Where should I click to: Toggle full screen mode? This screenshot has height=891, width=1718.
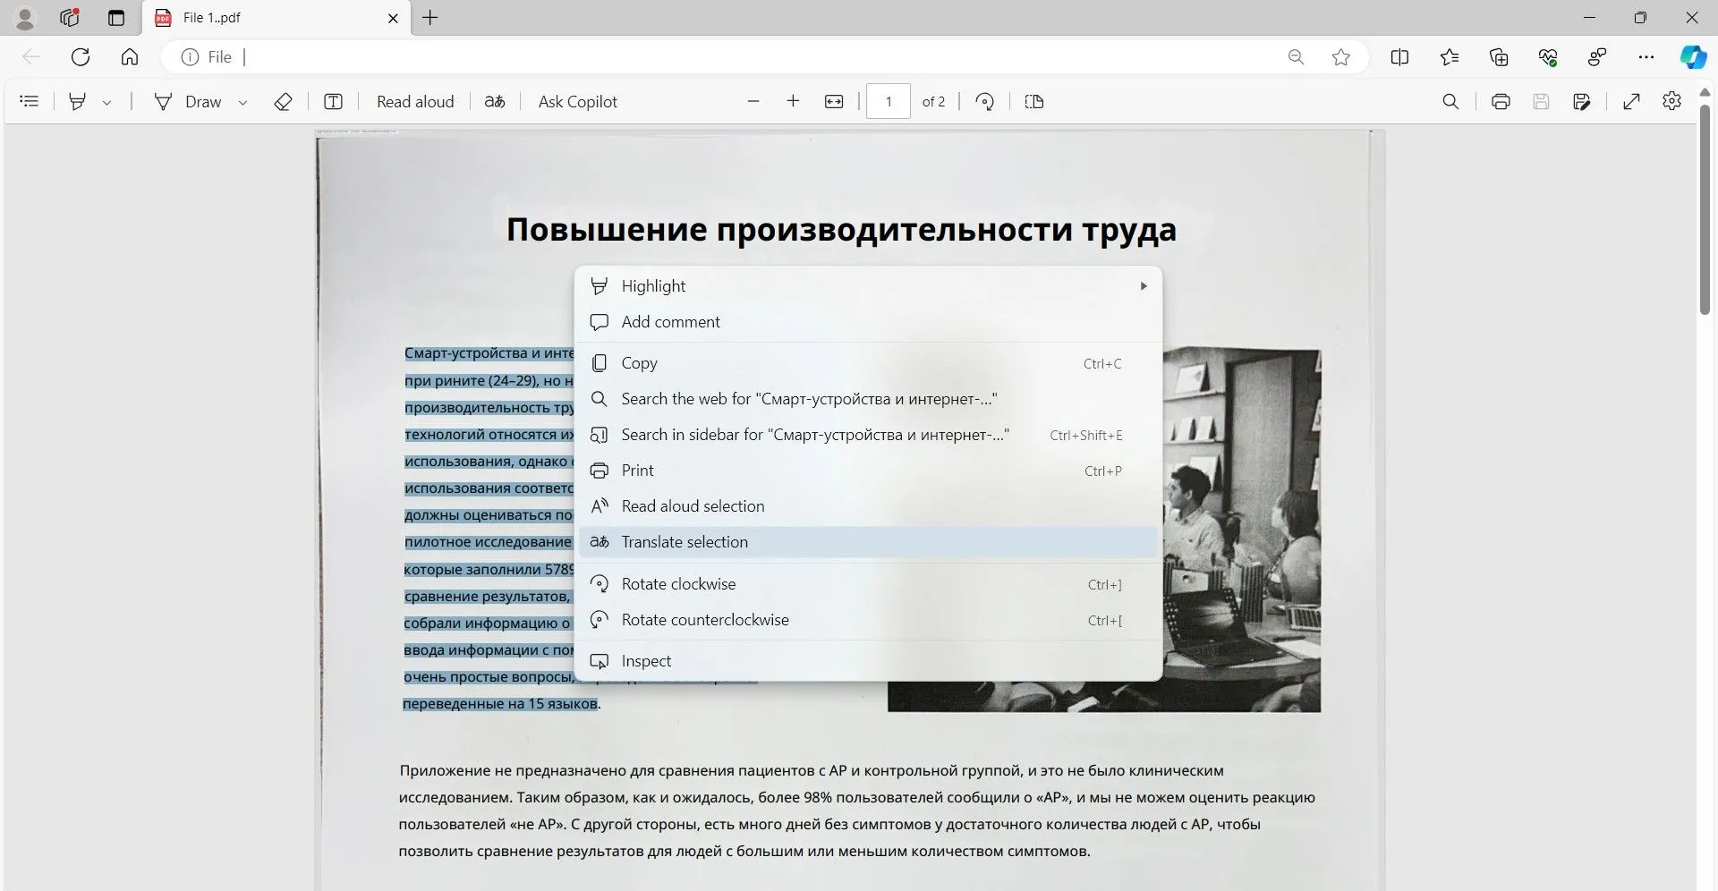coord(1631,101)
